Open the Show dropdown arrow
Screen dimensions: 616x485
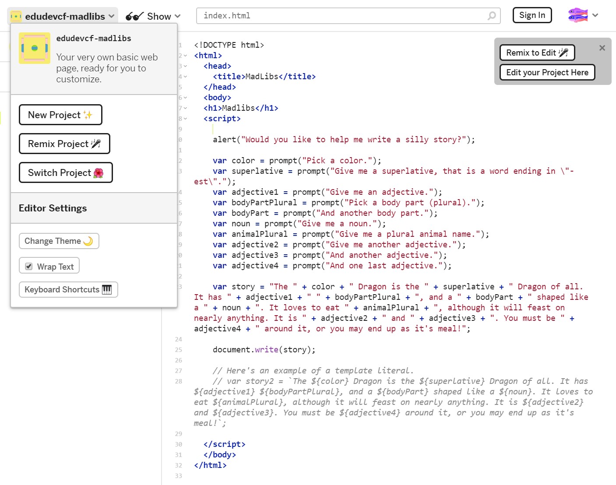pos(177,16)
